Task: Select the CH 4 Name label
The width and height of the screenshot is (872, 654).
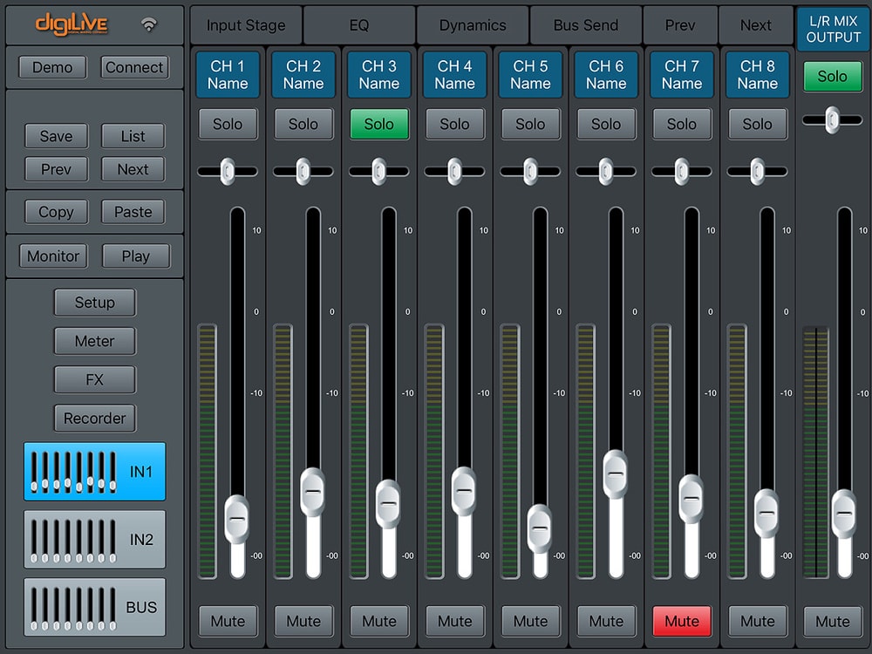Action: point(454,75)
